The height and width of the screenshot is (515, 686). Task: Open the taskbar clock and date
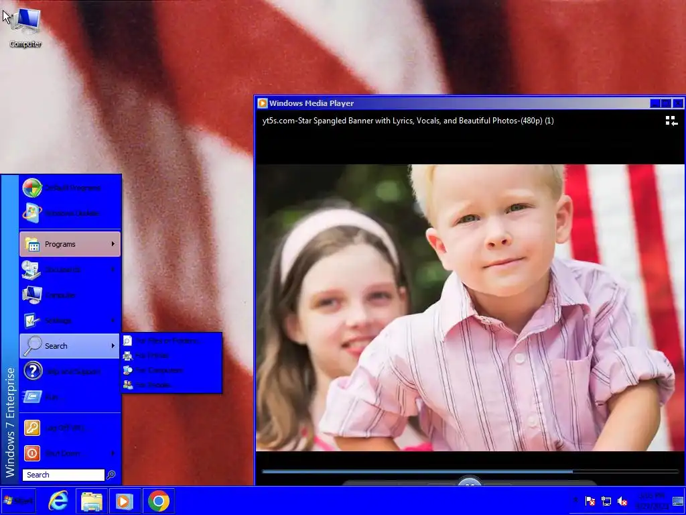[x=652, y=500]
